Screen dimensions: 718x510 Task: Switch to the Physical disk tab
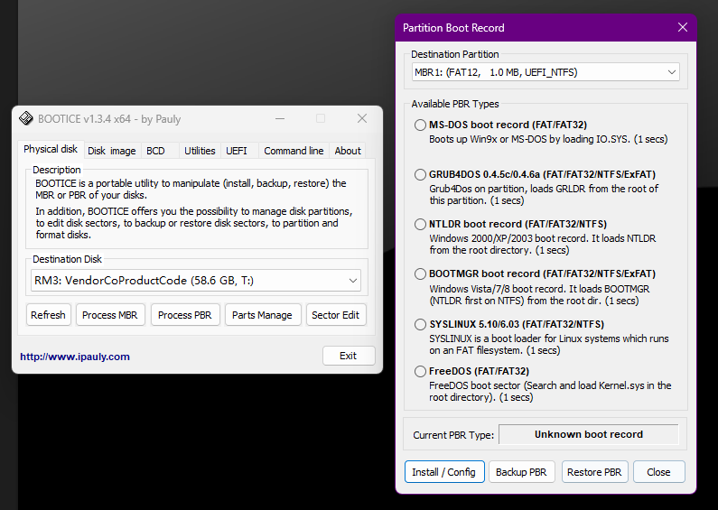click(51, 149)
